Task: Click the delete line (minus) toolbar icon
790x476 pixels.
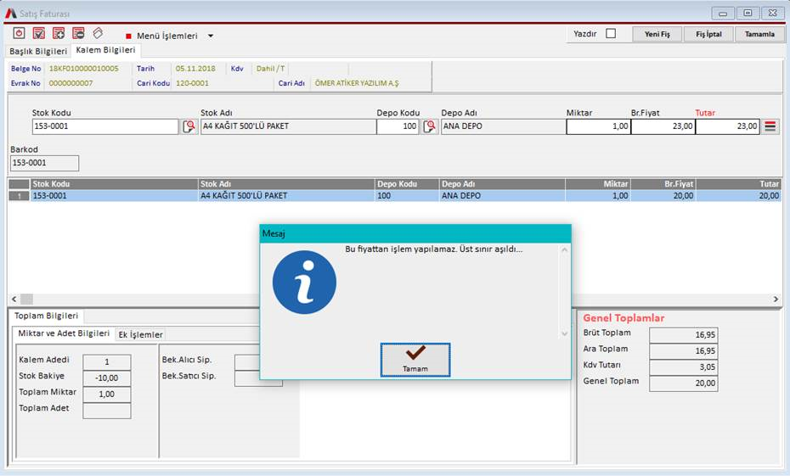Action: 78,33
